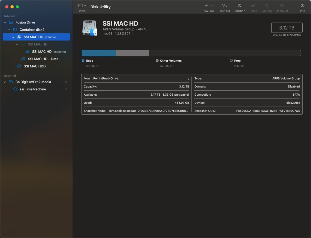Collapse the CalDigit AVPro2 Media entry
311x238 pixels.
(x=5, y=82)
